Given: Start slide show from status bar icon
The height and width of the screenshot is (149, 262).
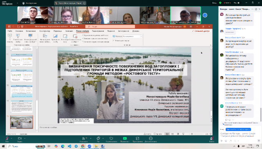Looking at the screenshot, I should 183,134.
